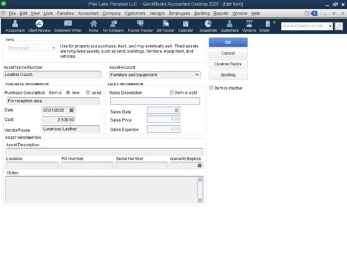This screenshot has height=259, width=347.
Task: Open the Reports menu
Action: [x=221, y=14]
